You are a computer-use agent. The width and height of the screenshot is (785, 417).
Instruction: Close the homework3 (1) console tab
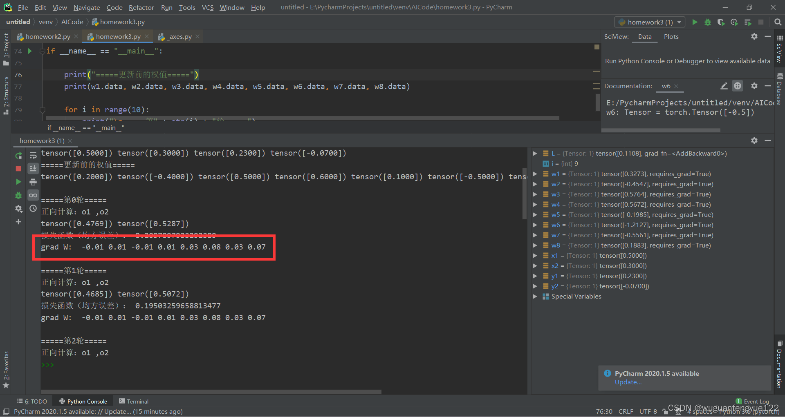[x=70, y=140]
